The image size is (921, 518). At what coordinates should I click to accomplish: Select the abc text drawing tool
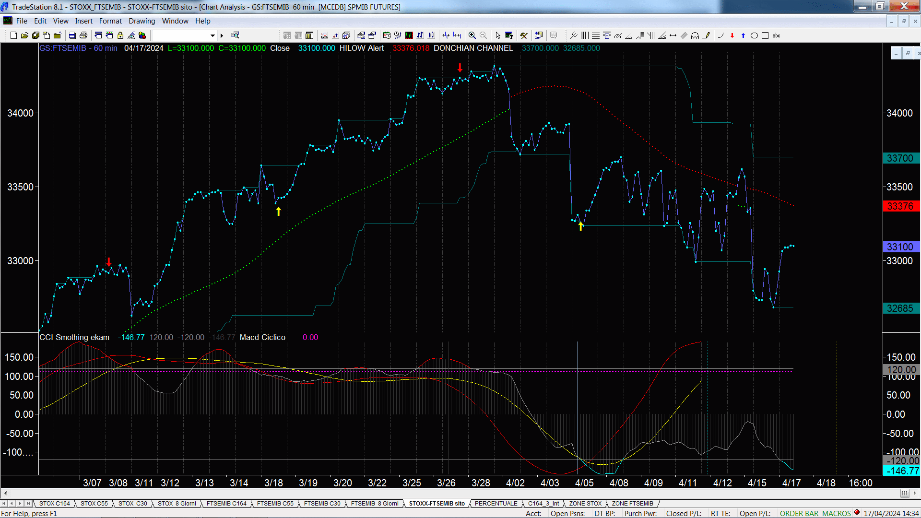(777, 35)
